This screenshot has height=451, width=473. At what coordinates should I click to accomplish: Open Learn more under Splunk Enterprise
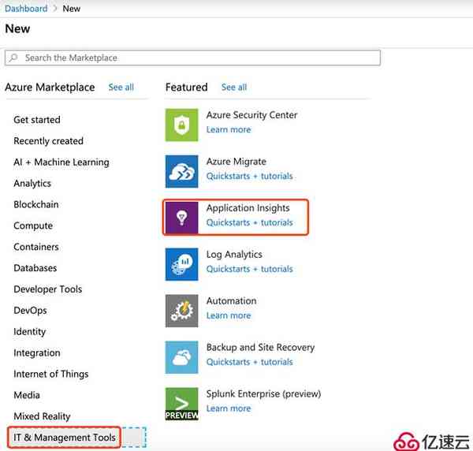[x=229, y=408]
